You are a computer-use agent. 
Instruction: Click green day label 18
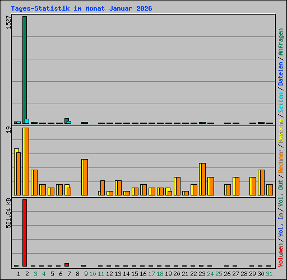tap(160, 274)
